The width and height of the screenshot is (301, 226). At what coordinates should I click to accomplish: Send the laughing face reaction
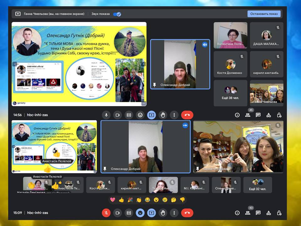pyautogui.click(x=147, y=200)
